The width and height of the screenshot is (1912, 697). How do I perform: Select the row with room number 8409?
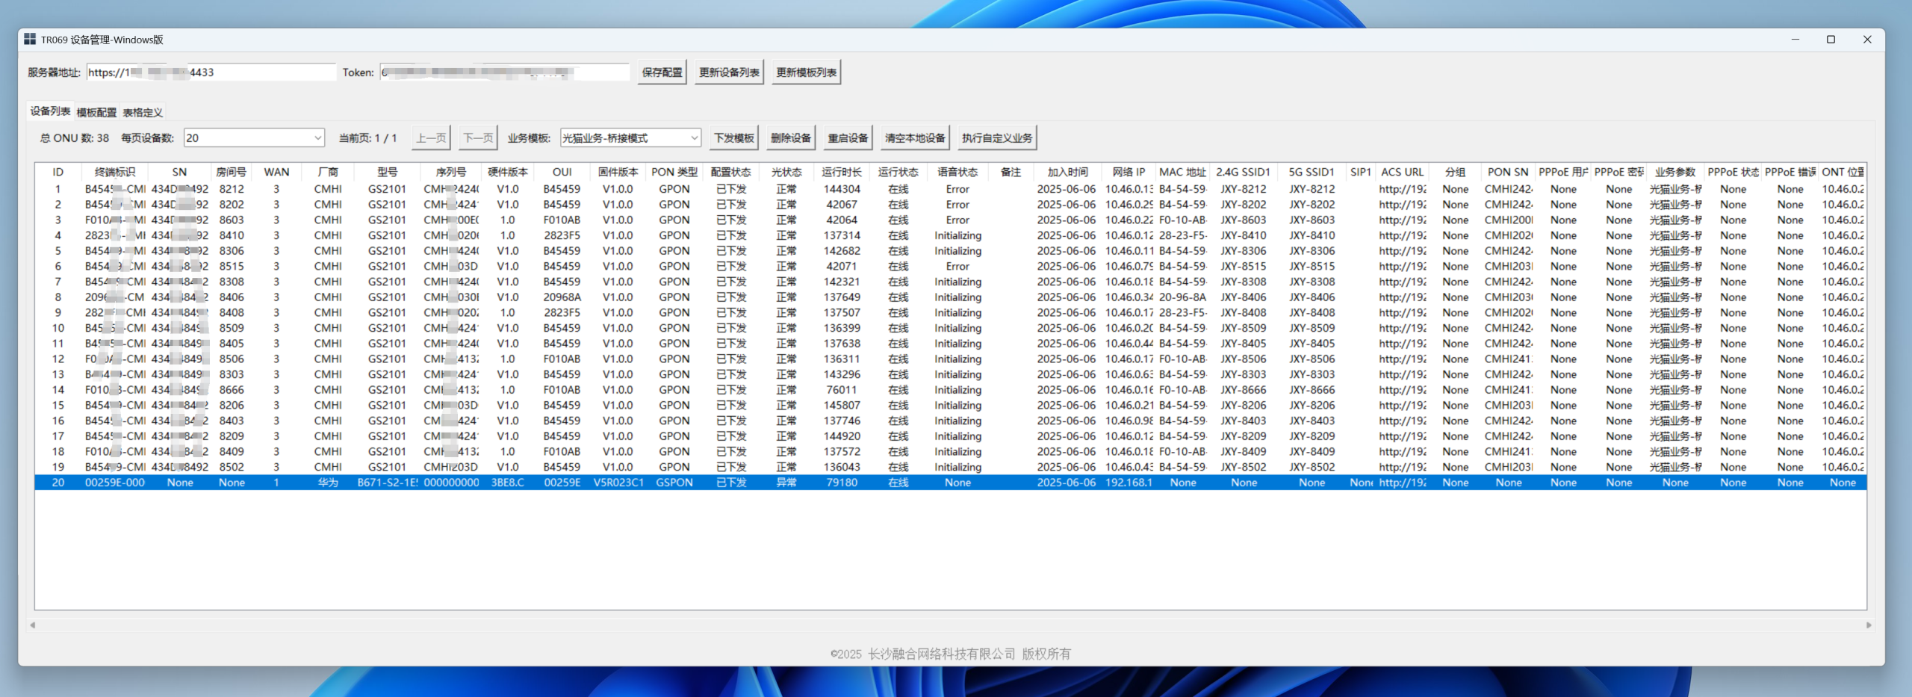pyautogui.click(x=950, y=452)
